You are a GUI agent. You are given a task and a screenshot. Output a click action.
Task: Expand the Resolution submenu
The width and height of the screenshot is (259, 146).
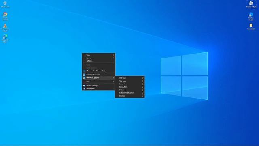(x=130, y=87)
